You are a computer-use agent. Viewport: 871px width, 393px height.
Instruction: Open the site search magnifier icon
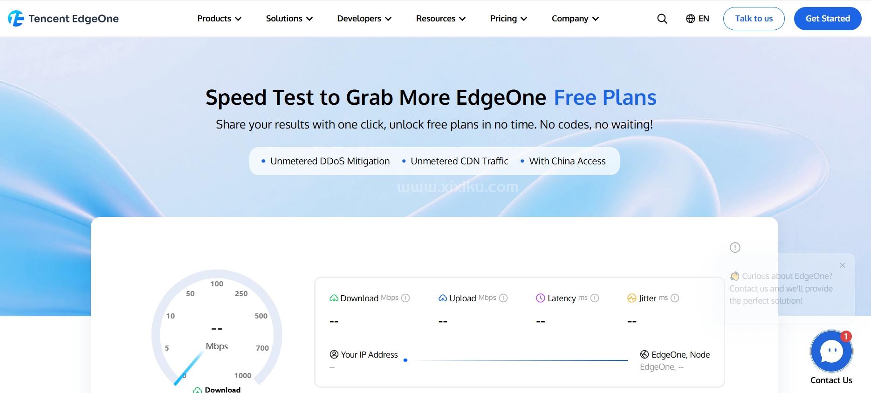tap(662, 19)
